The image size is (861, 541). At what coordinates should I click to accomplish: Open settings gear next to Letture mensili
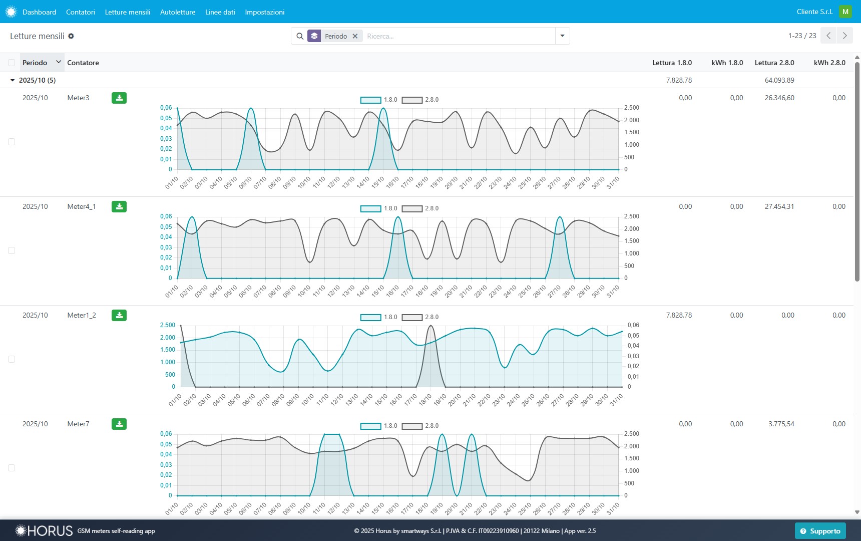pyautogui.click(x=71, y=36)
